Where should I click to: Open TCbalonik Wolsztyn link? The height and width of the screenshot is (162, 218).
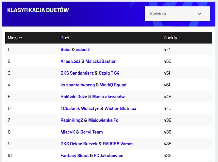pyautogui.click(x=80, y=108)
